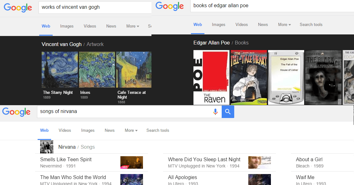
Task: Open The Black Cat book cover
Action: point(323,78)
